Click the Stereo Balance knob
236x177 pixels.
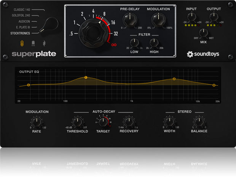pyautogui.click(x=199, y=122)
